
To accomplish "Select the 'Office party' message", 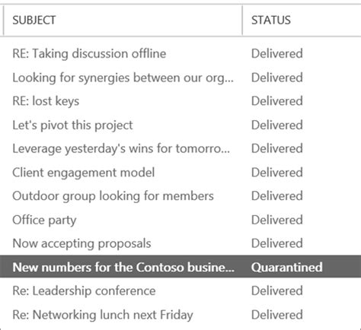I will 180,220.
